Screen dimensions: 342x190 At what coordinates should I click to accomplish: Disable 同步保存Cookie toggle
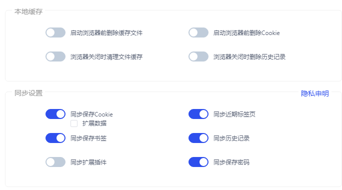55,114
